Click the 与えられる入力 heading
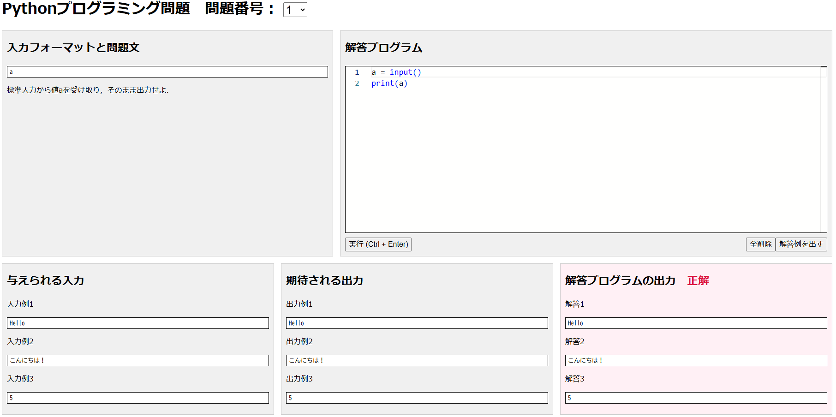This screenshot has height=417, width=836. click(x=46, y=280)
